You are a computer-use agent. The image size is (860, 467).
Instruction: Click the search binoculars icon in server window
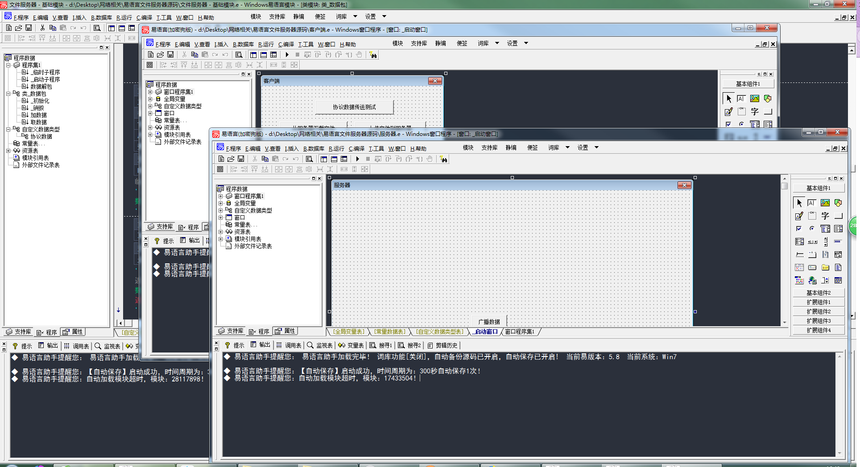[443, 159]
